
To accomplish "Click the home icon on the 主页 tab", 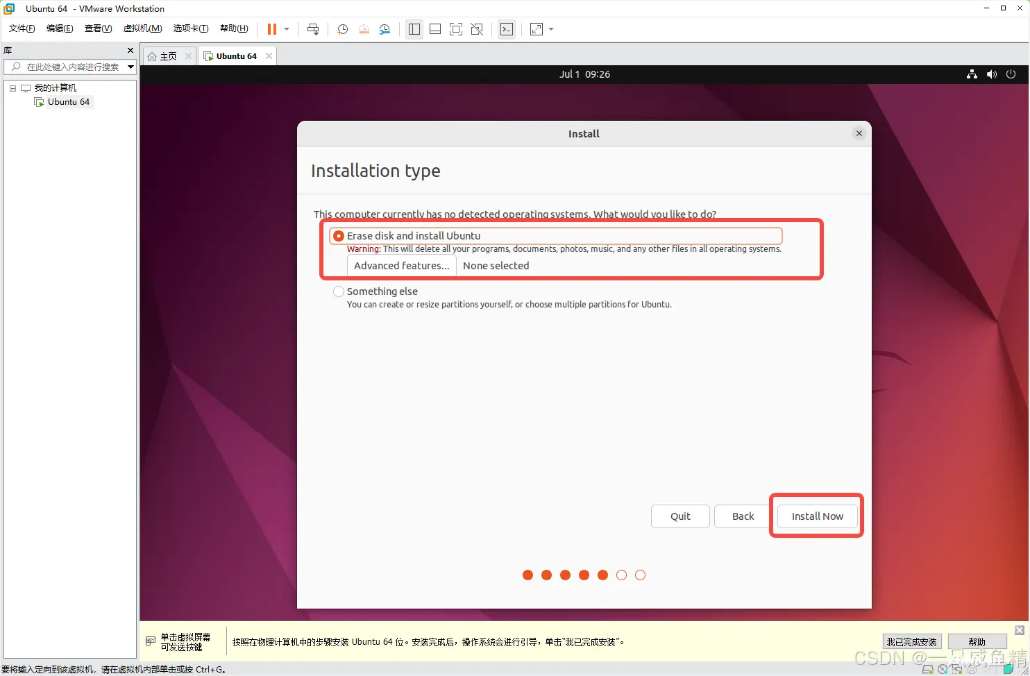I will tap(152, 56).
